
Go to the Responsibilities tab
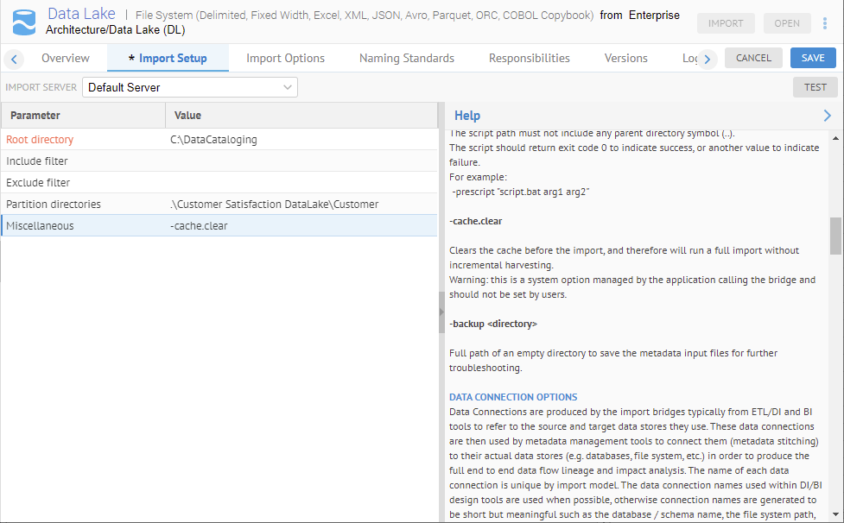529,58
